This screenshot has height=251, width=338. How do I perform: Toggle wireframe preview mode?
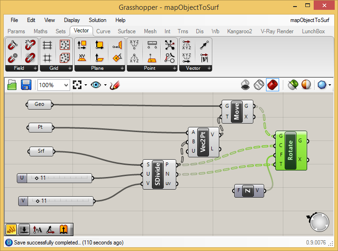[259, 85]
